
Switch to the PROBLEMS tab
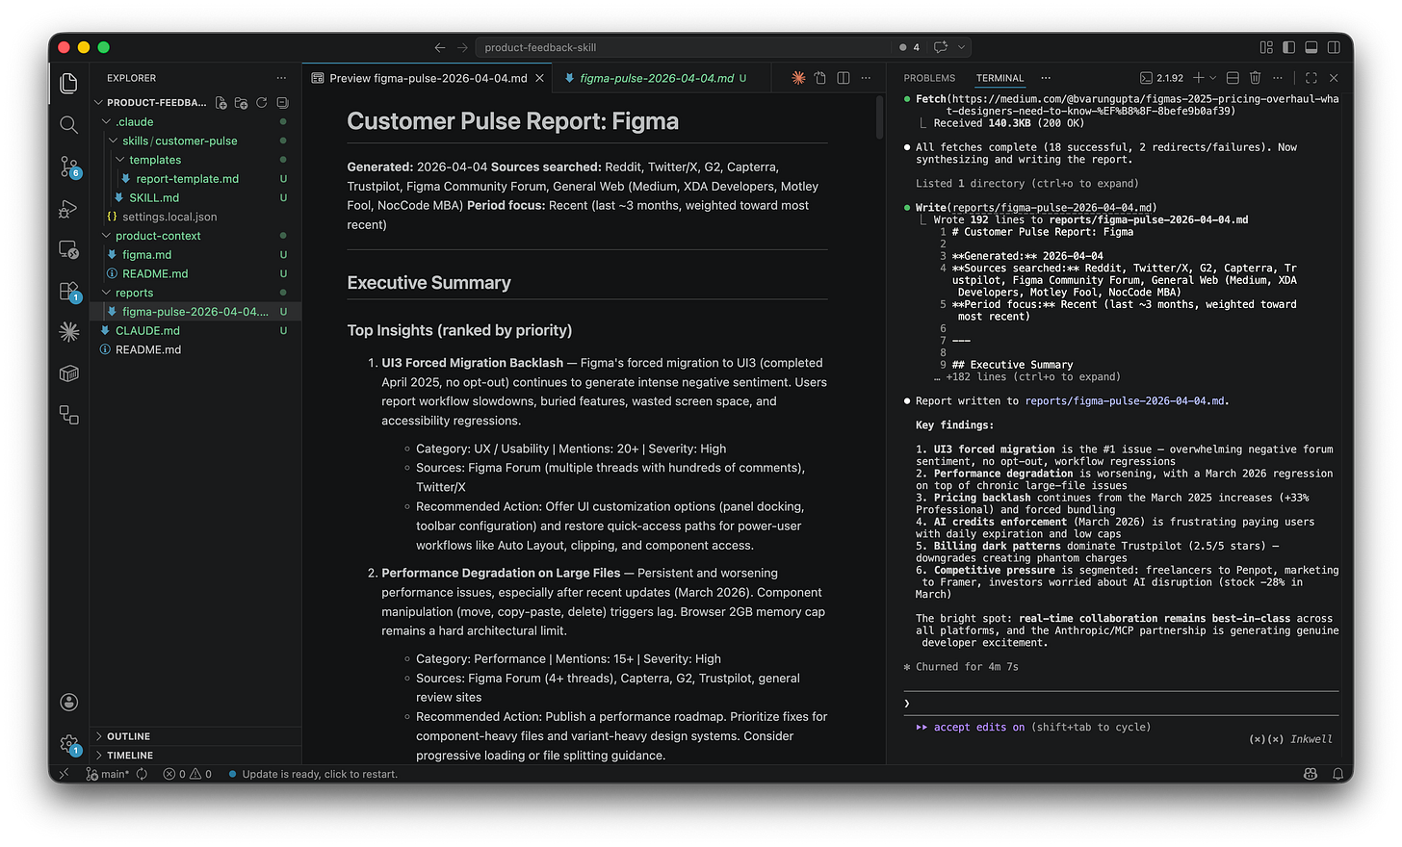(929, 78)
